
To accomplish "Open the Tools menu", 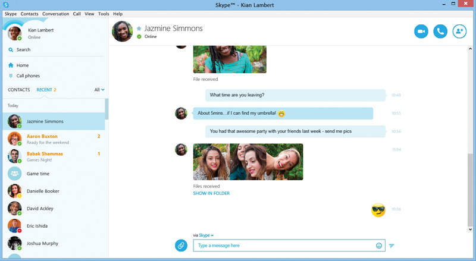I will [x=104, y=14].
